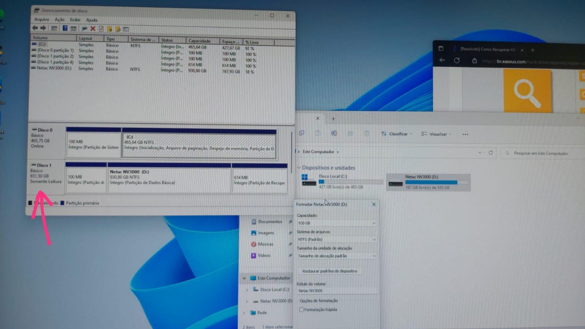This screenshot has height=329, width=585.
Task: Click the yellow folder search toolbar icon
Action: 118,29
